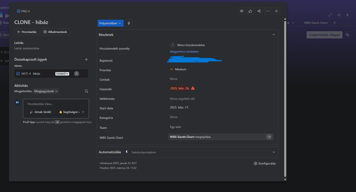The width and height of the screenshot is (356, 192).
Task: Click the activity sort order icon
Action: pyautogui.click(x=86, y=91)
